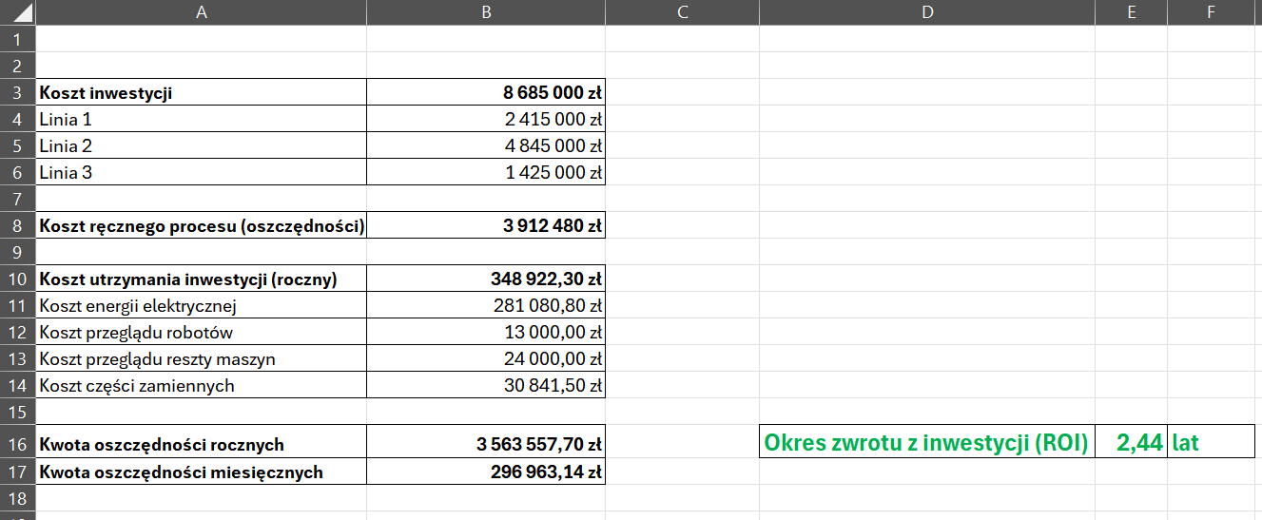1262x520 pixels.
Task: Select row 18 header
Action: coord(17,498)
